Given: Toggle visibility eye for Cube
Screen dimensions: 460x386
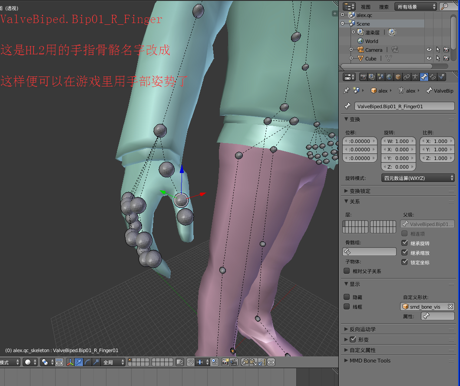Looking at the screenshot, I should click(x=429, y=58).
